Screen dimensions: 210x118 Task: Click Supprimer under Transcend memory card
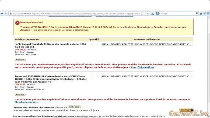[x=20, y=94]
